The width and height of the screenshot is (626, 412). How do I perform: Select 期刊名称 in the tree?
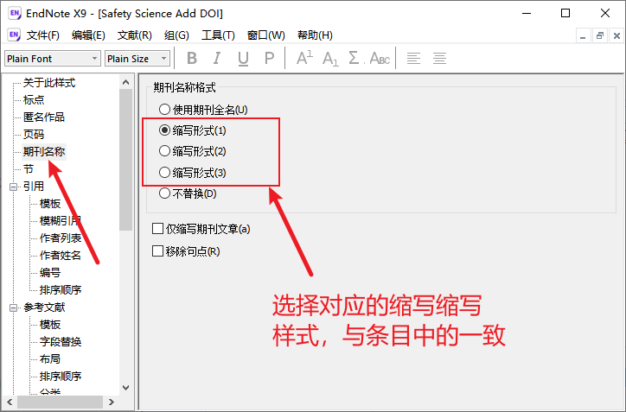[44, 151]
